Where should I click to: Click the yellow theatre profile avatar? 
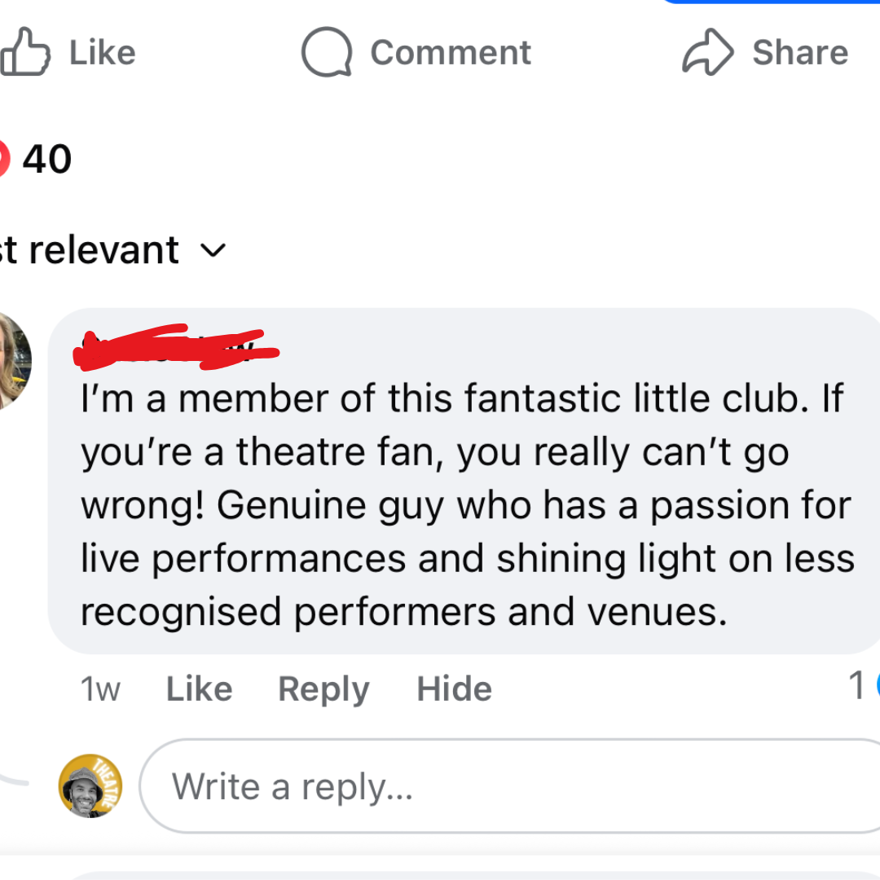pyautogui.click(x=90, y=785)
